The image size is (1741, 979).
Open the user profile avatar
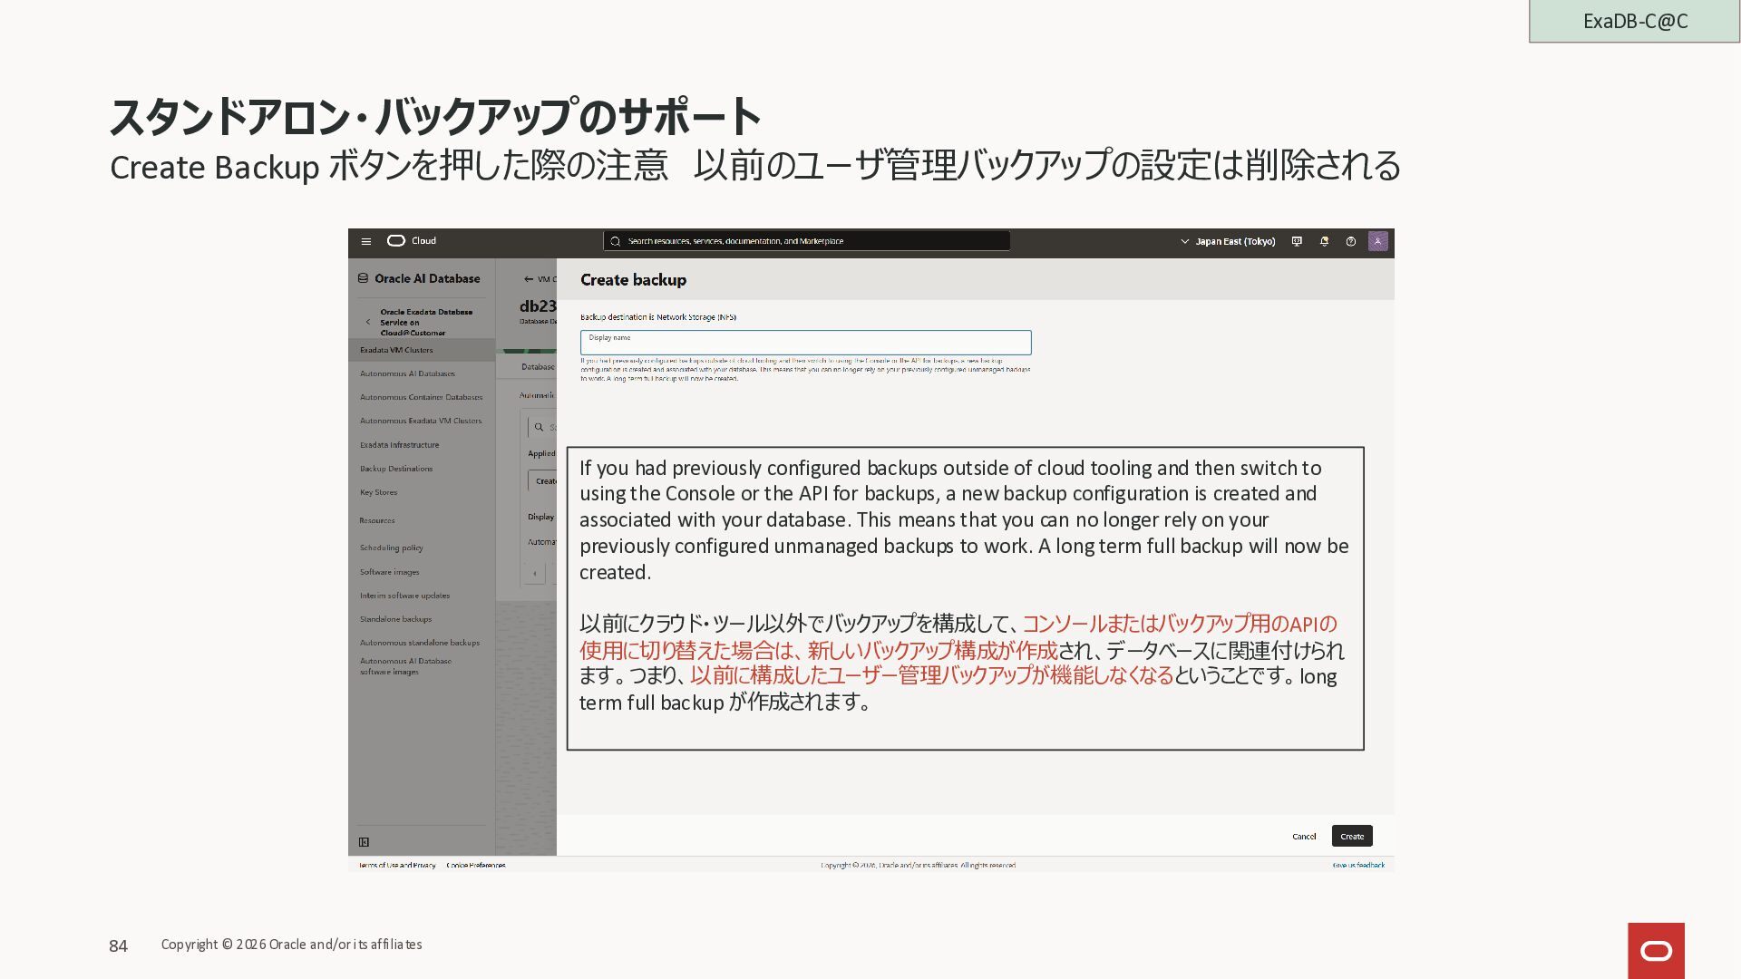coord(1377,241)
